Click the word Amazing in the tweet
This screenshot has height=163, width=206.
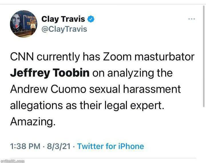point(32,122)
